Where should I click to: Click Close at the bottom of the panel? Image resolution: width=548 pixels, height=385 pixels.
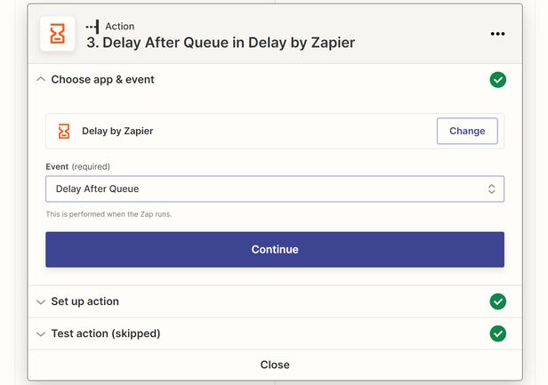click(275, 365)
